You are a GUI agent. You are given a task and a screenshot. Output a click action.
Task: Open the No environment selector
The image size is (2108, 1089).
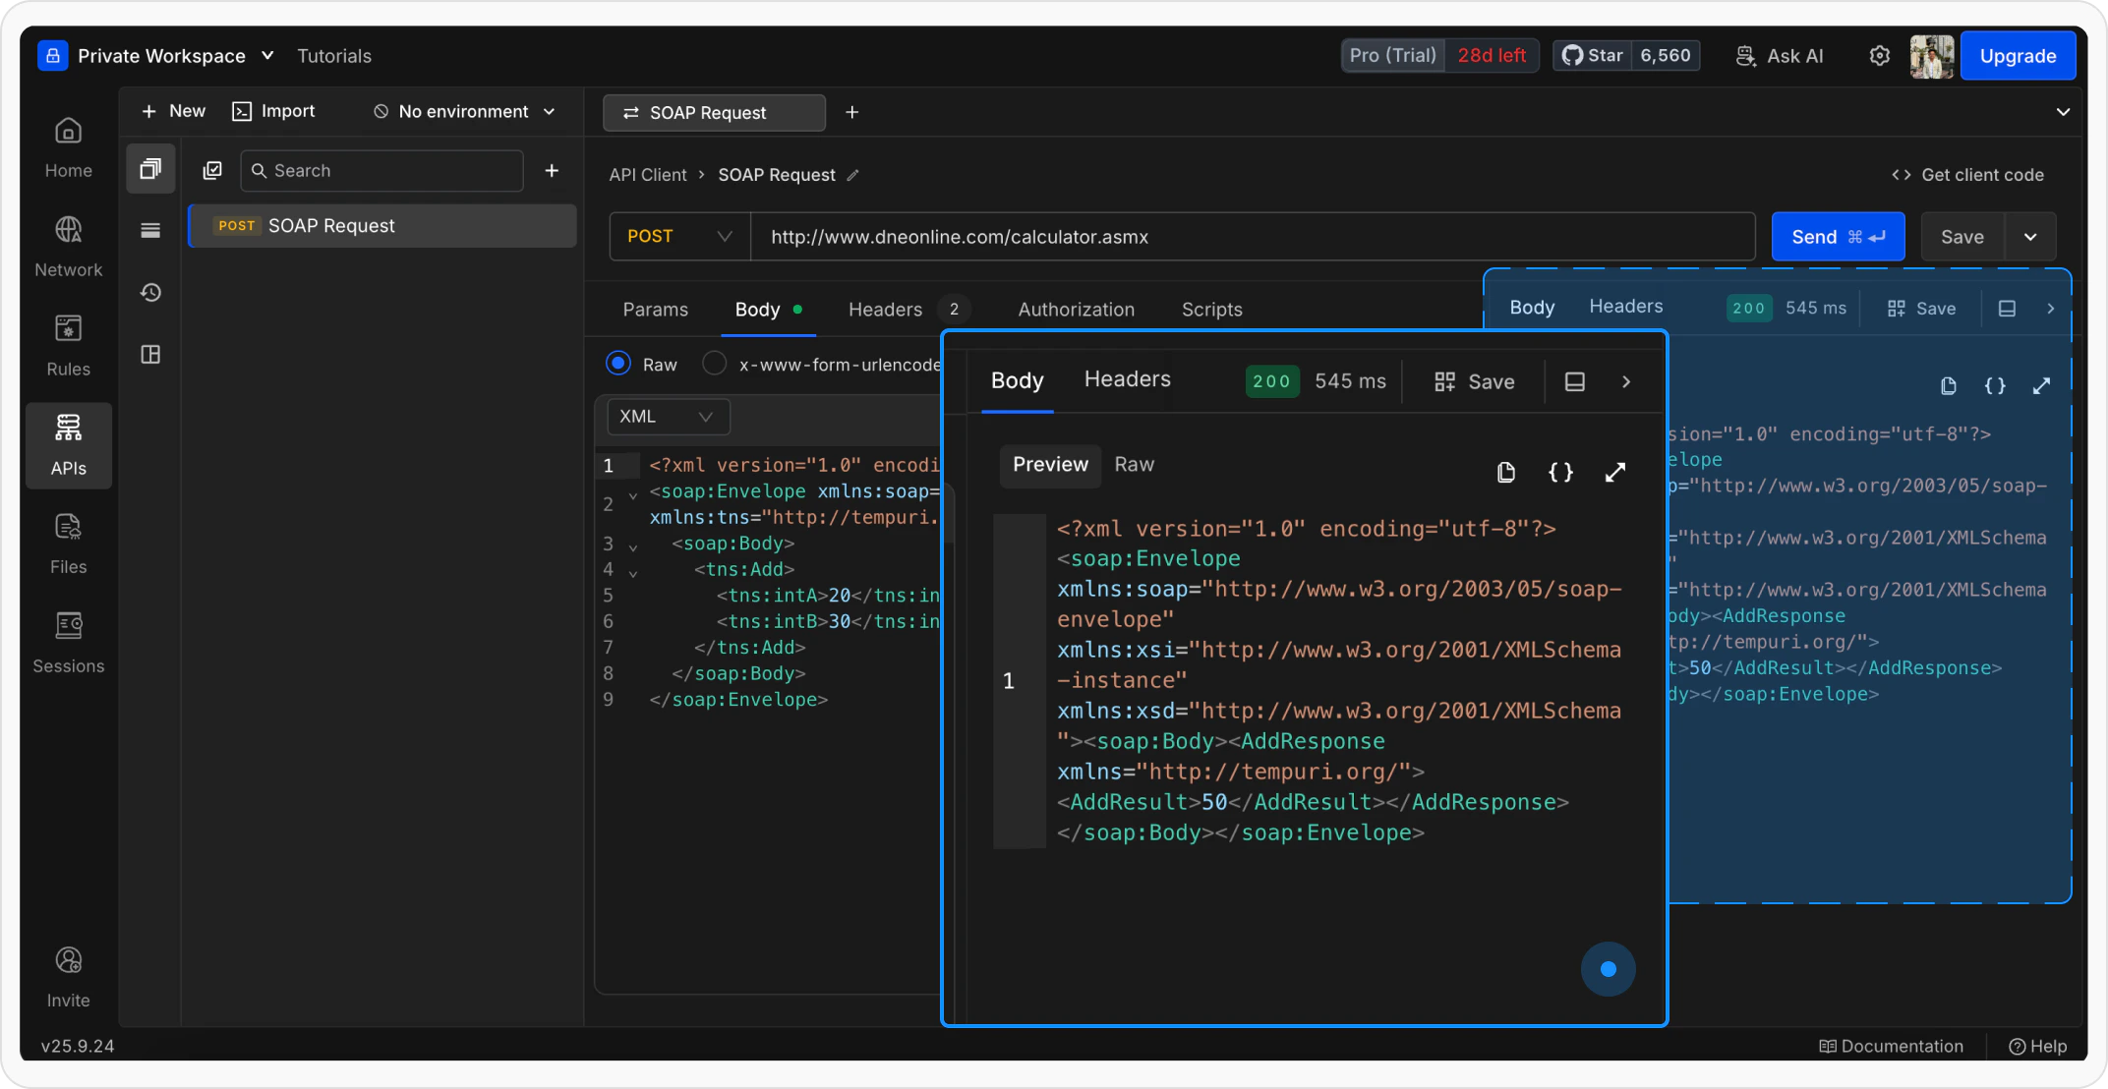(x=464, y=112)
